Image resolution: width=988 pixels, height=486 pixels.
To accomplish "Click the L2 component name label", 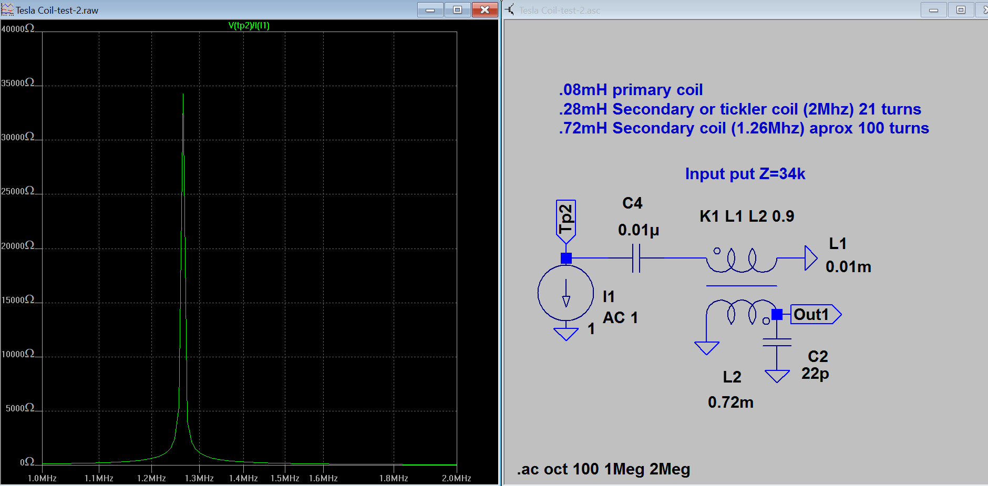I will pos(732,377).
